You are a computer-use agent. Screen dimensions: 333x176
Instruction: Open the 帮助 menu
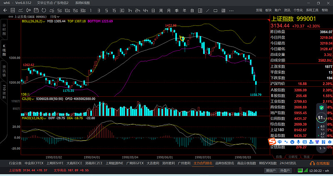pyautogui.click(x=325, y=10)
